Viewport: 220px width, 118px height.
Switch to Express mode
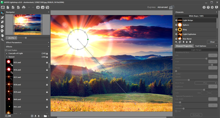coord(151,7)
